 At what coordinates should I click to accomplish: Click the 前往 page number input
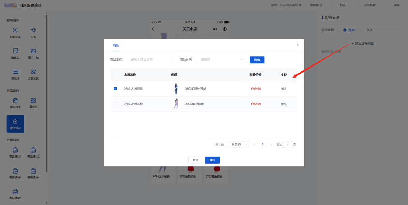pos(288,144)
